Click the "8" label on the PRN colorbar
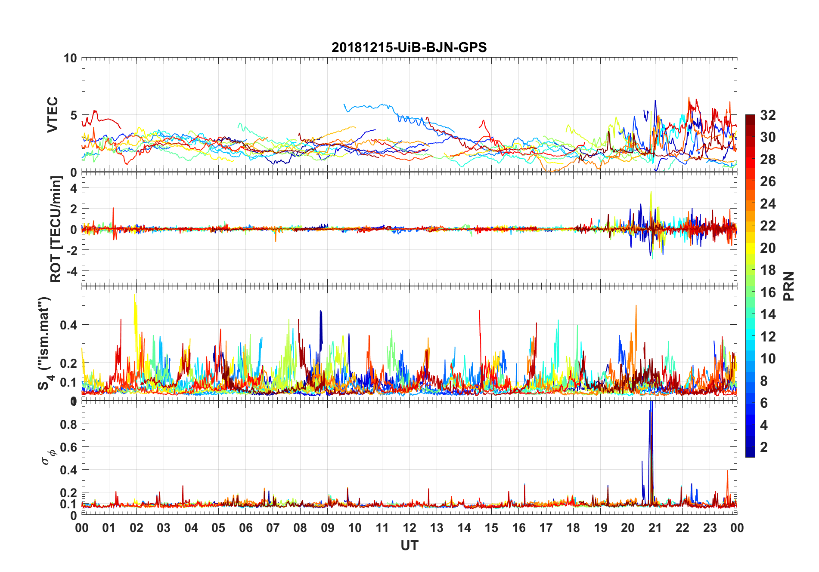819x572 pixels. pos(764,381)
